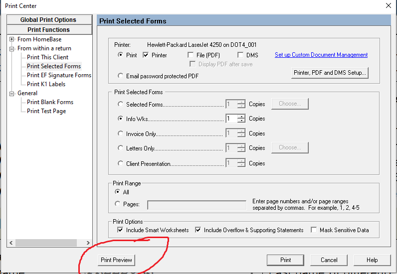Select Print K1 Labels in tree
397x274 pixels.
(x=46, y=84)
